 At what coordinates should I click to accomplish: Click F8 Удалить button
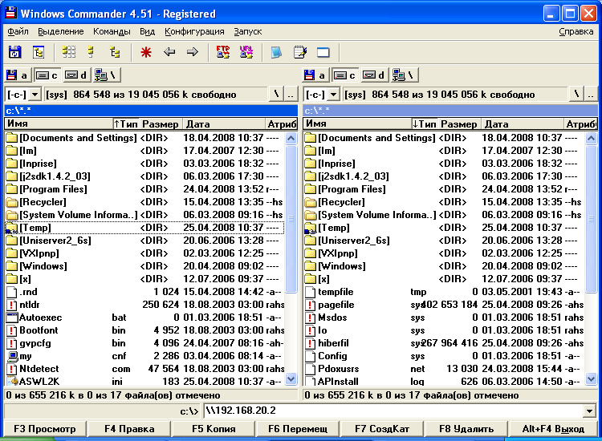pyautogui.click(x=466, y=429)
